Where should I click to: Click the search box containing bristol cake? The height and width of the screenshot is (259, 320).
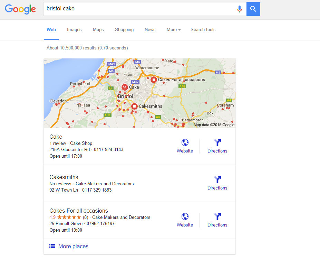(138, 9)
